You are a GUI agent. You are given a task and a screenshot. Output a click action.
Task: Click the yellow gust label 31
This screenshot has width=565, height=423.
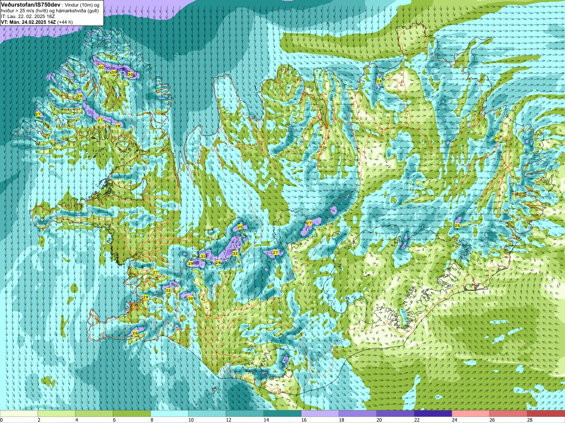(x=203, y=256)
